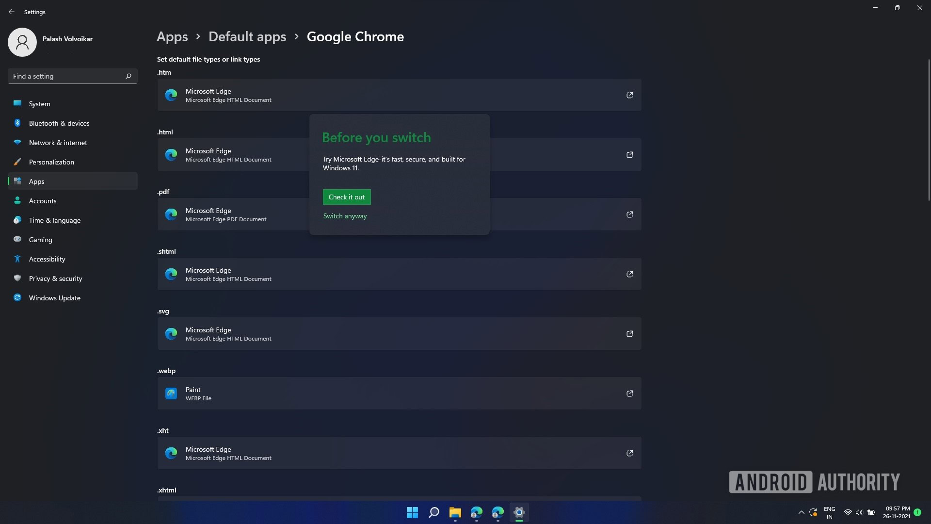This screenshot has width=931, height=524.
Task: Click the Microsoft Edge icon for .svg
Action: tap(171, 333)
